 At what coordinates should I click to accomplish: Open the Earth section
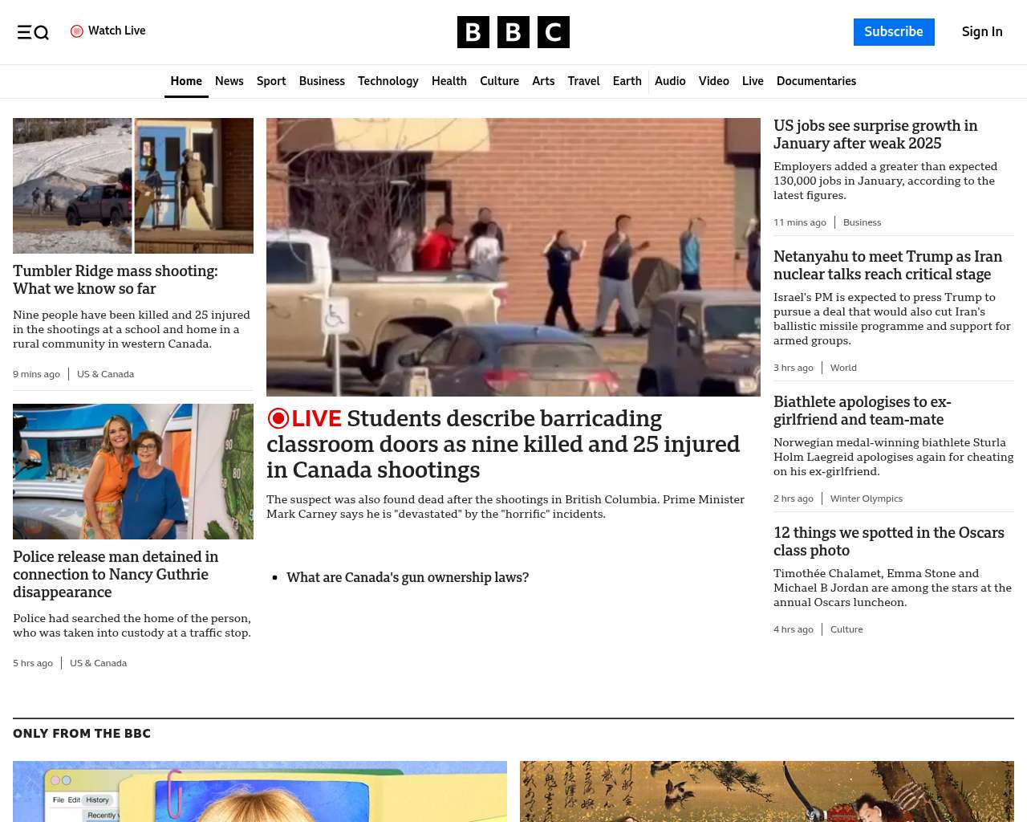(x=627, y=81)
